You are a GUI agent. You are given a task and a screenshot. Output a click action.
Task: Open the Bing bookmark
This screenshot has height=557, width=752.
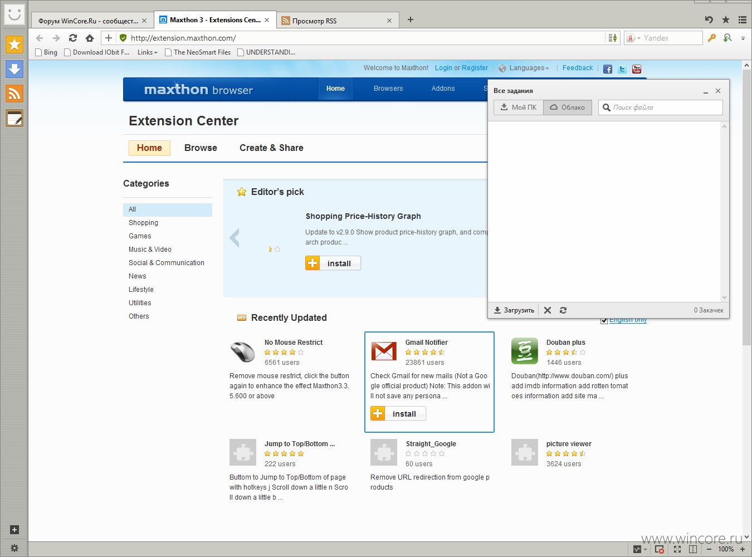(x=46, y=52)
